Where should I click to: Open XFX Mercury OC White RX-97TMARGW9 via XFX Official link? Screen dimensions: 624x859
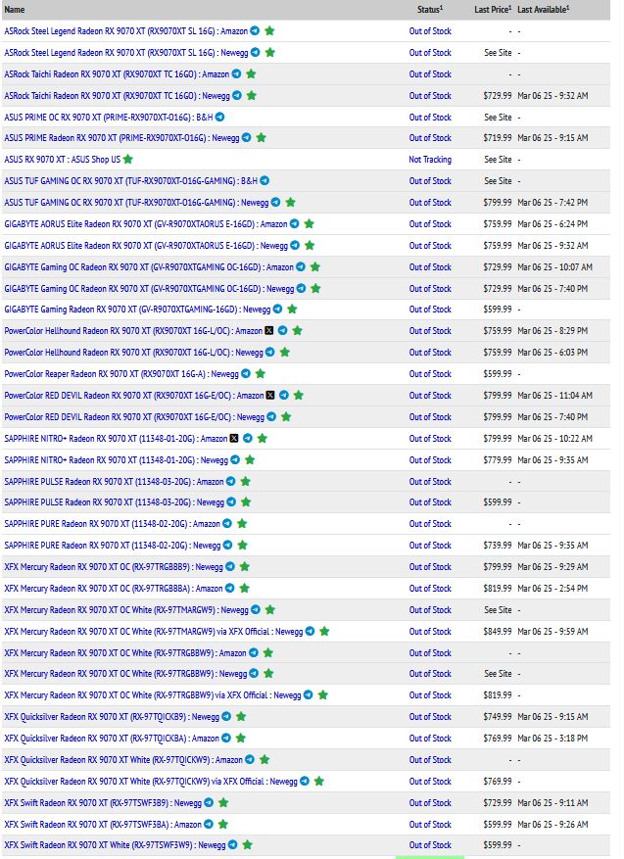pyautogui.click(x=154, y=631)
